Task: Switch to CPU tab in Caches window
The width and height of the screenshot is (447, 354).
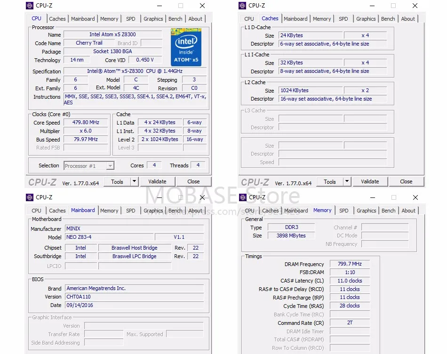Action: pyautogui.click(x=249, y=19)
